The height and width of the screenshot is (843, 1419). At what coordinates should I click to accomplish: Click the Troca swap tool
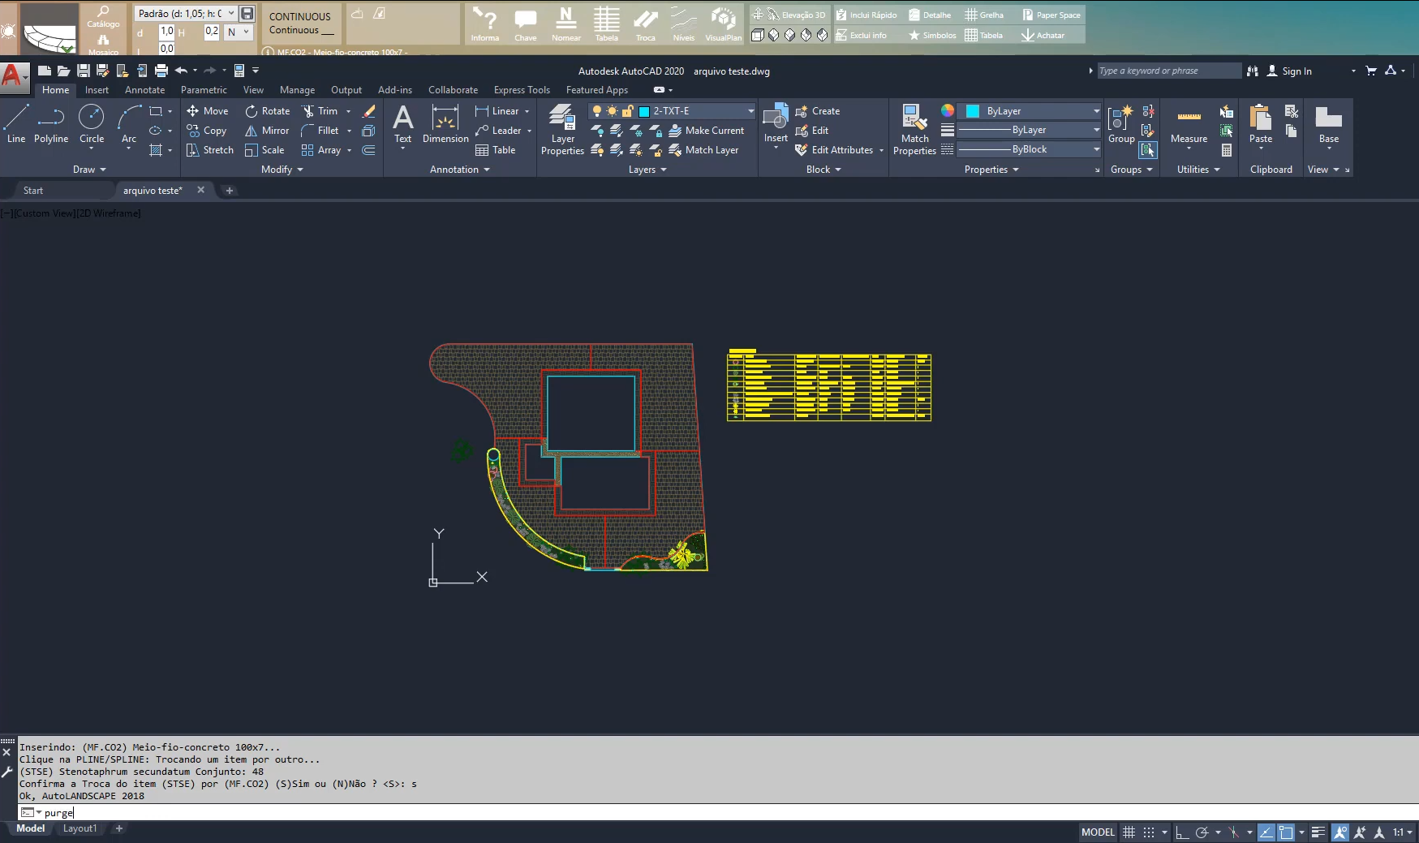pyautogui.click(x=646, y=24)
